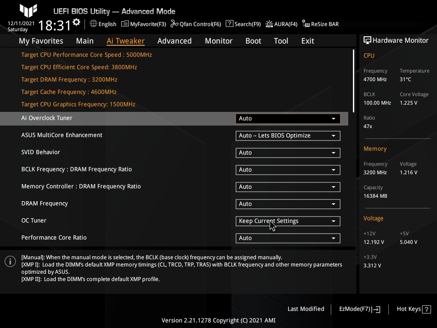Open MyFavorite(F3) list icon
This screenshot has height=328, width=437.
(x=125, y=24)
